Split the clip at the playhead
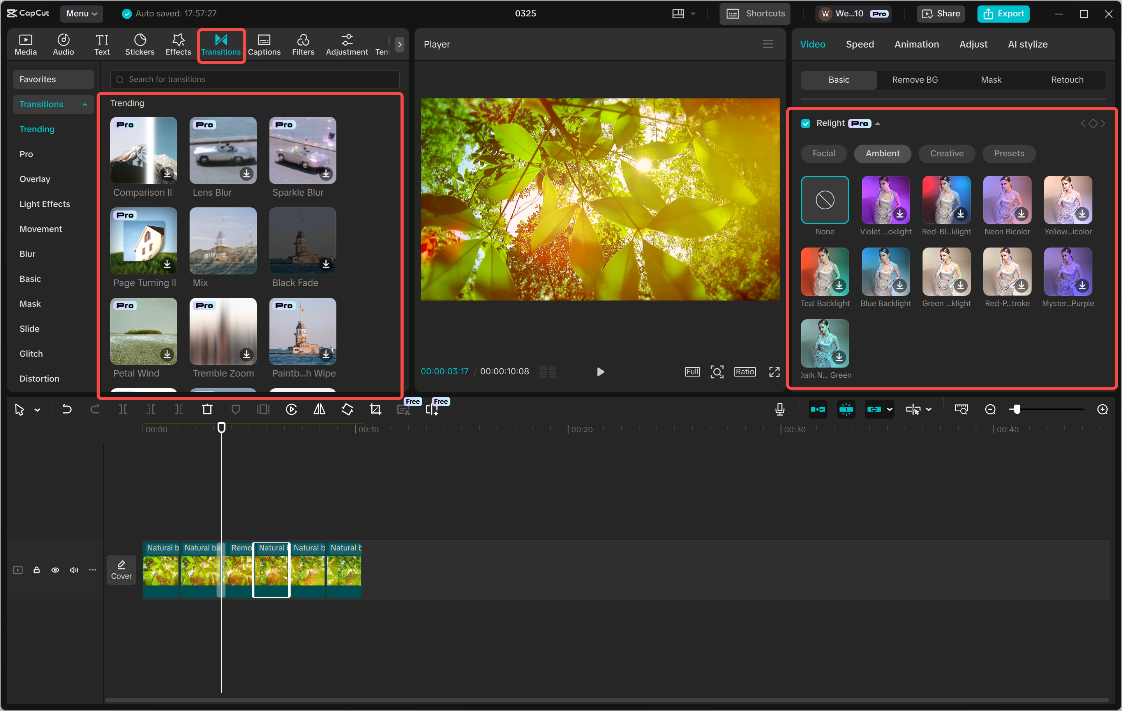The width and height of the screenshot is (1122, 711). [123, 409]
